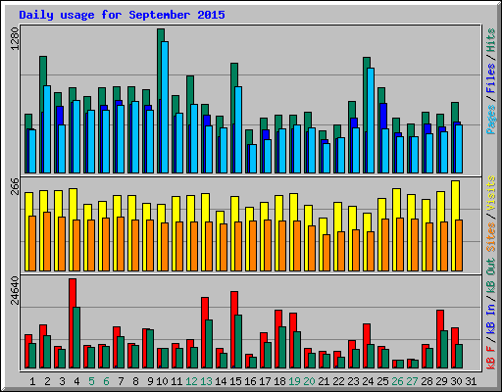Click day 31 on the x-axis
Image resolution: width=502 pixels, height=392 pixels.
471,381
